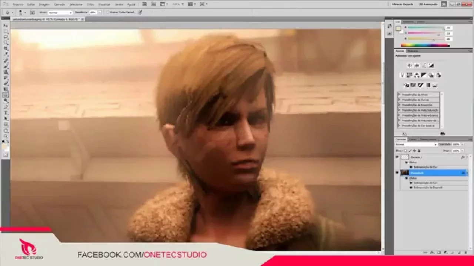Toggle lock all in Layers panel

point(419,151)
